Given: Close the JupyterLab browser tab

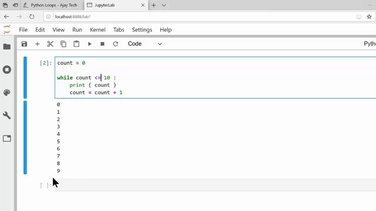Looking at the screenshot, I should (x=143, y=5).
